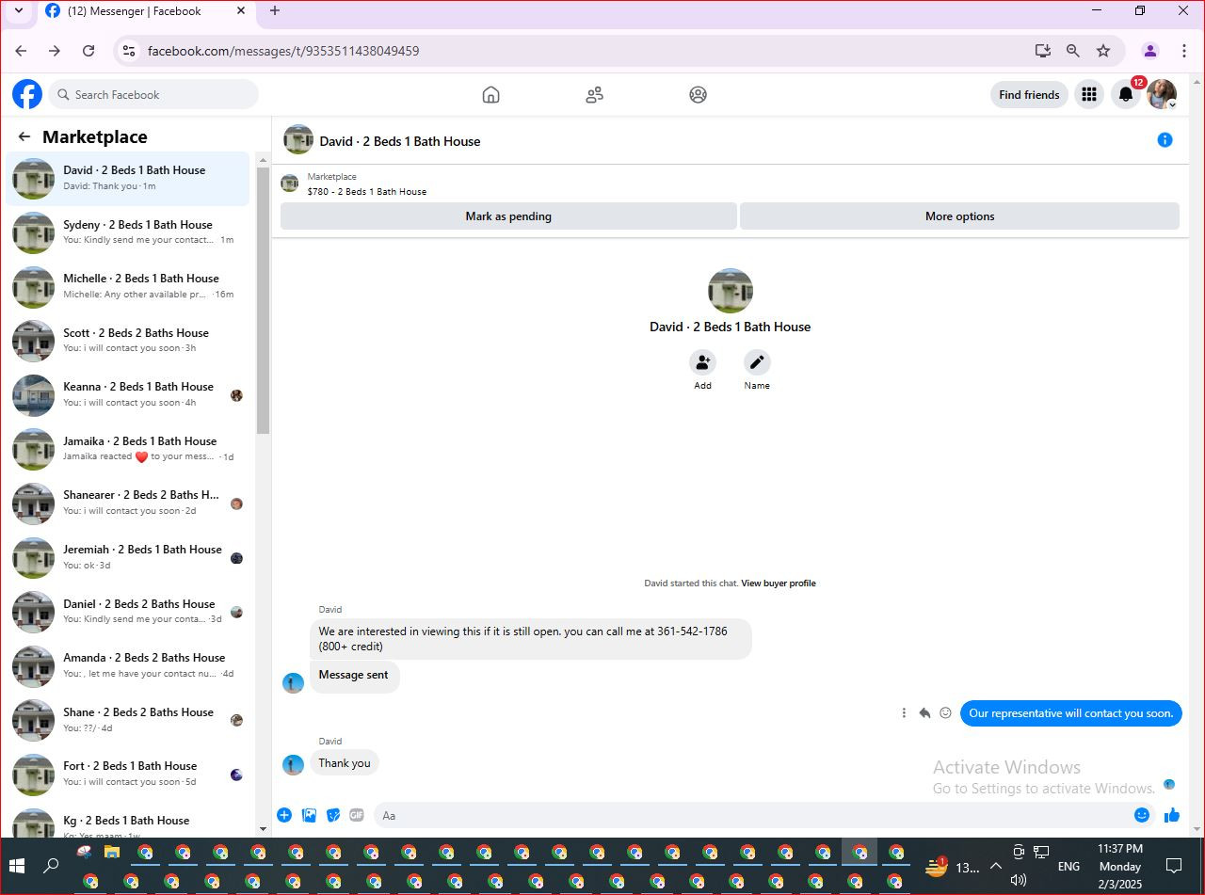Screen dimensions: 1205x895
Task: Choose a GIF from GIF icon
Action: 357,815
